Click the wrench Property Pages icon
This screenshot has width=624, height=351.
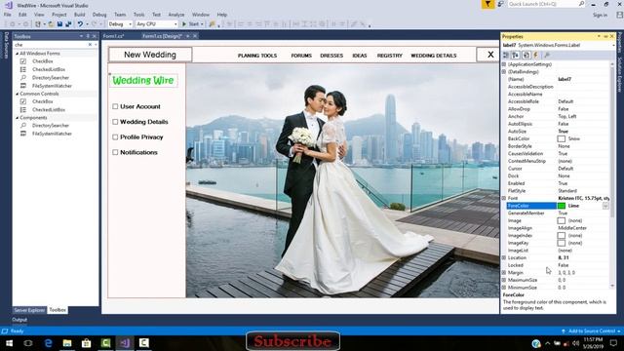tap(547, 55)
